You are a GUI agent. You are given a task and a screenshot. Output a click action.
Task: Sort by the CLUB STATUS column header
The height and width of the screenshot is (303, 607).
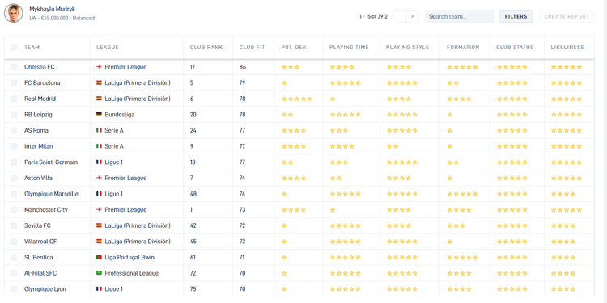click(515, 47)
